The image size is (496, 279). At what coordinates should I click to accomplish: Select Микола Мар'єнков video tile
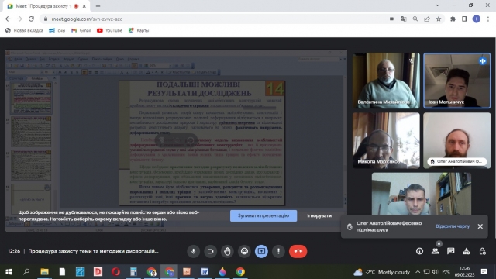[x=386, y=140]
